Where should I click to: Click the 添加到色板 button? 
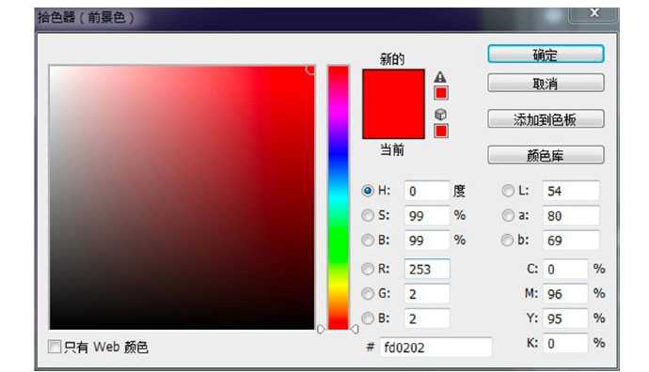click(546, 119)
